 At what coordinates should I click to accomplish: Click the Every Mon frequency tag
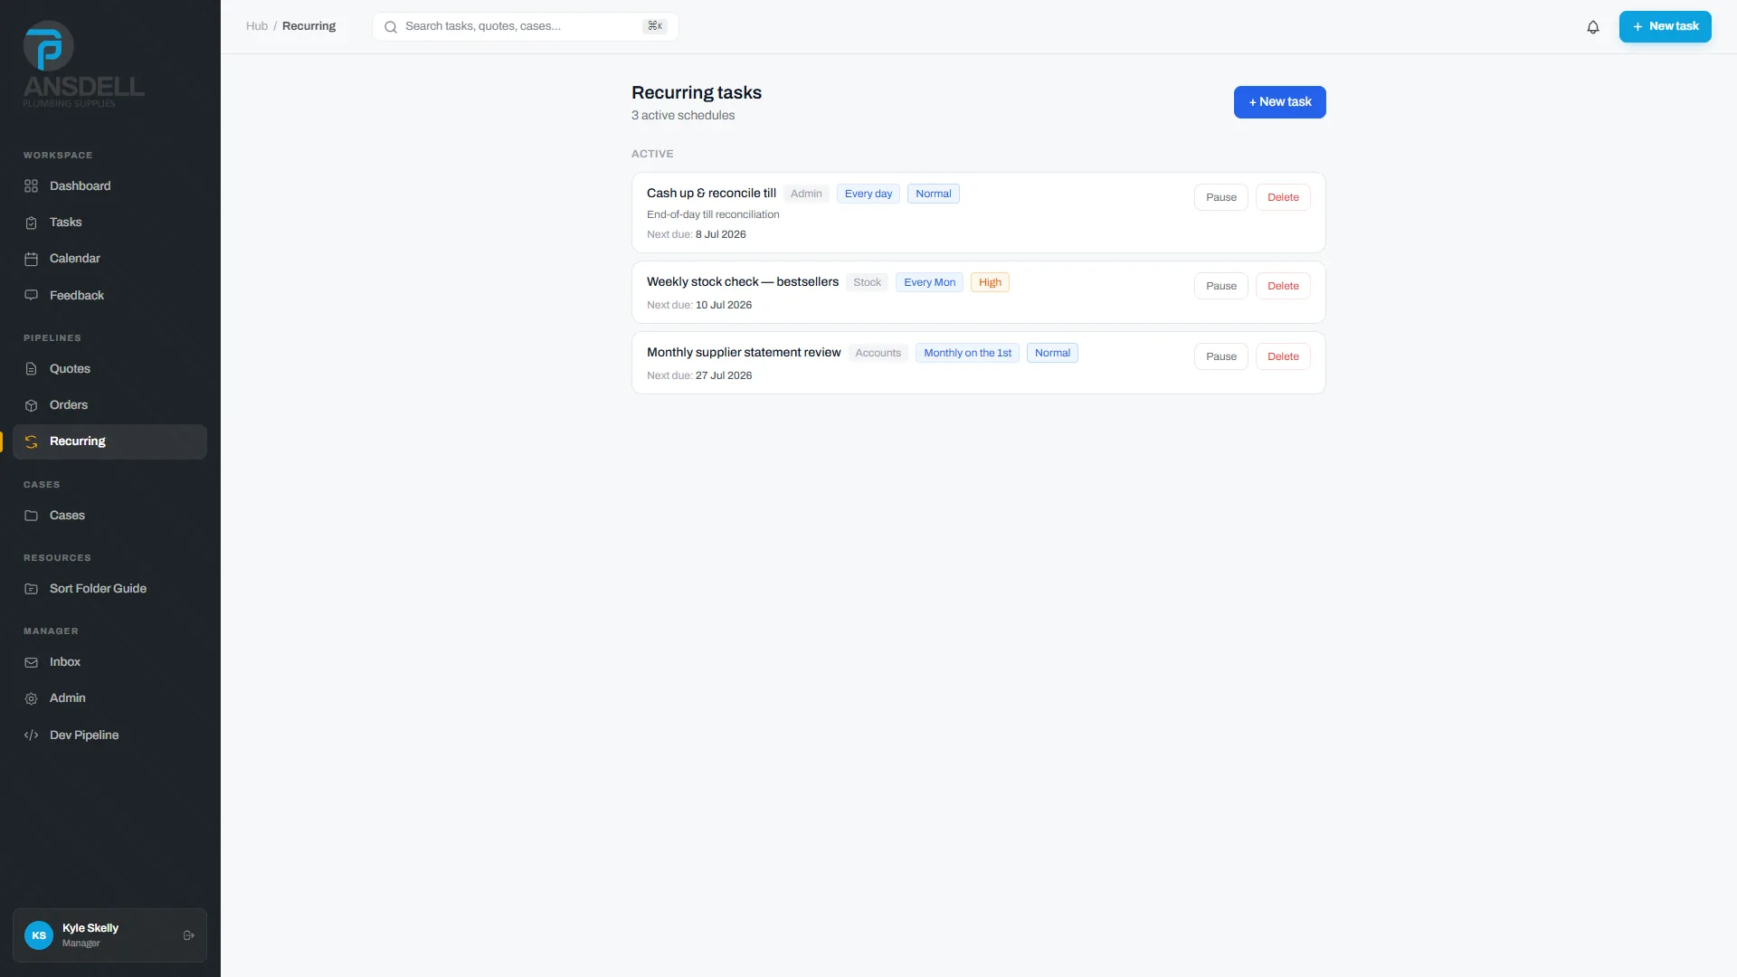pos(929,282)
